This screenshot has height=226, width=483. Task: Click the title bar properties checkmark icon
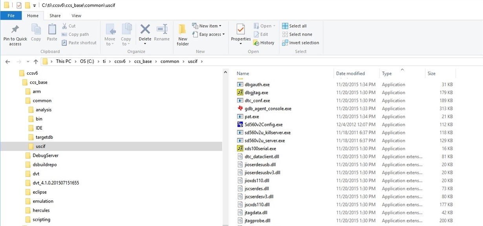19,6
